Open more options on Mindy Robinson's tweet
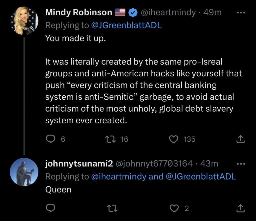Screen dimensions: 256x221 point(241,12)
